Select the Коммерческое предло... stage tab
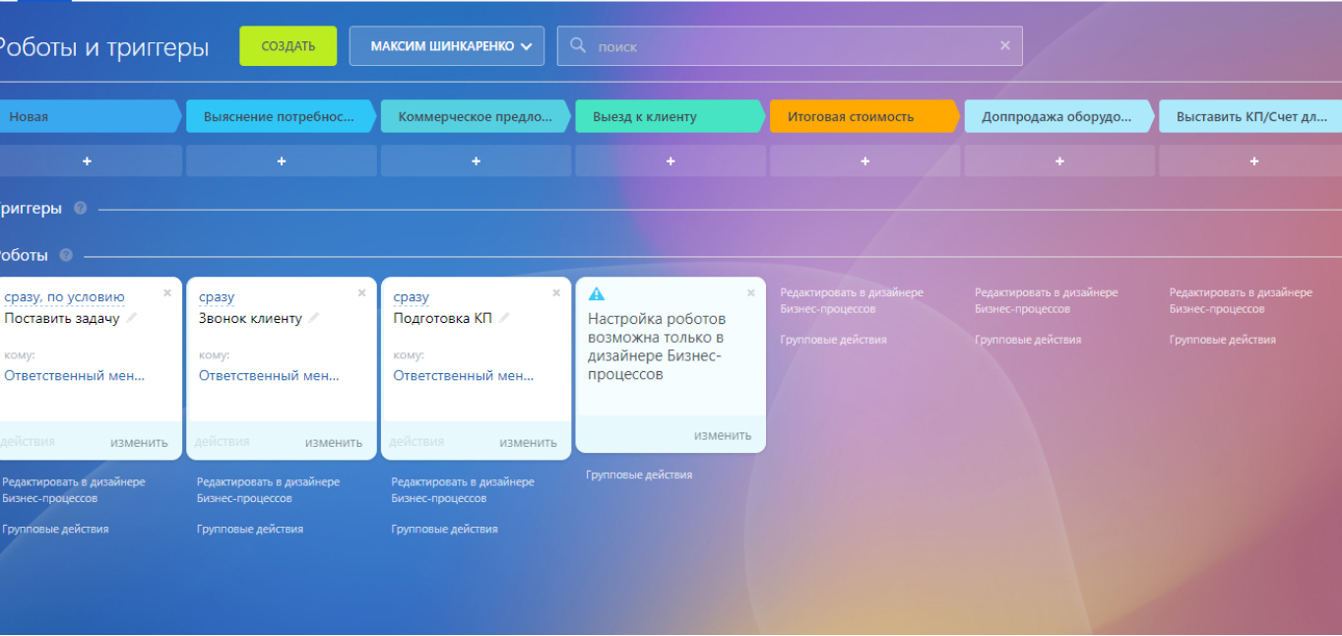 475,116
